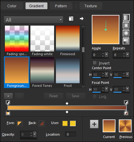Click the gradient view options list icon

pos(71,19)
